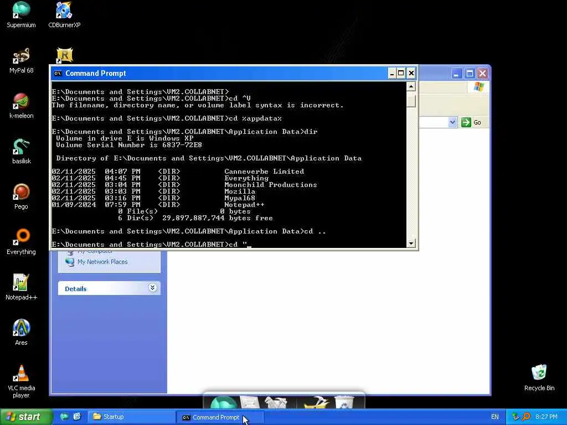Launch the basilisk browser icon
Viewport: 567px width, 425px height.
click(21, 152)
